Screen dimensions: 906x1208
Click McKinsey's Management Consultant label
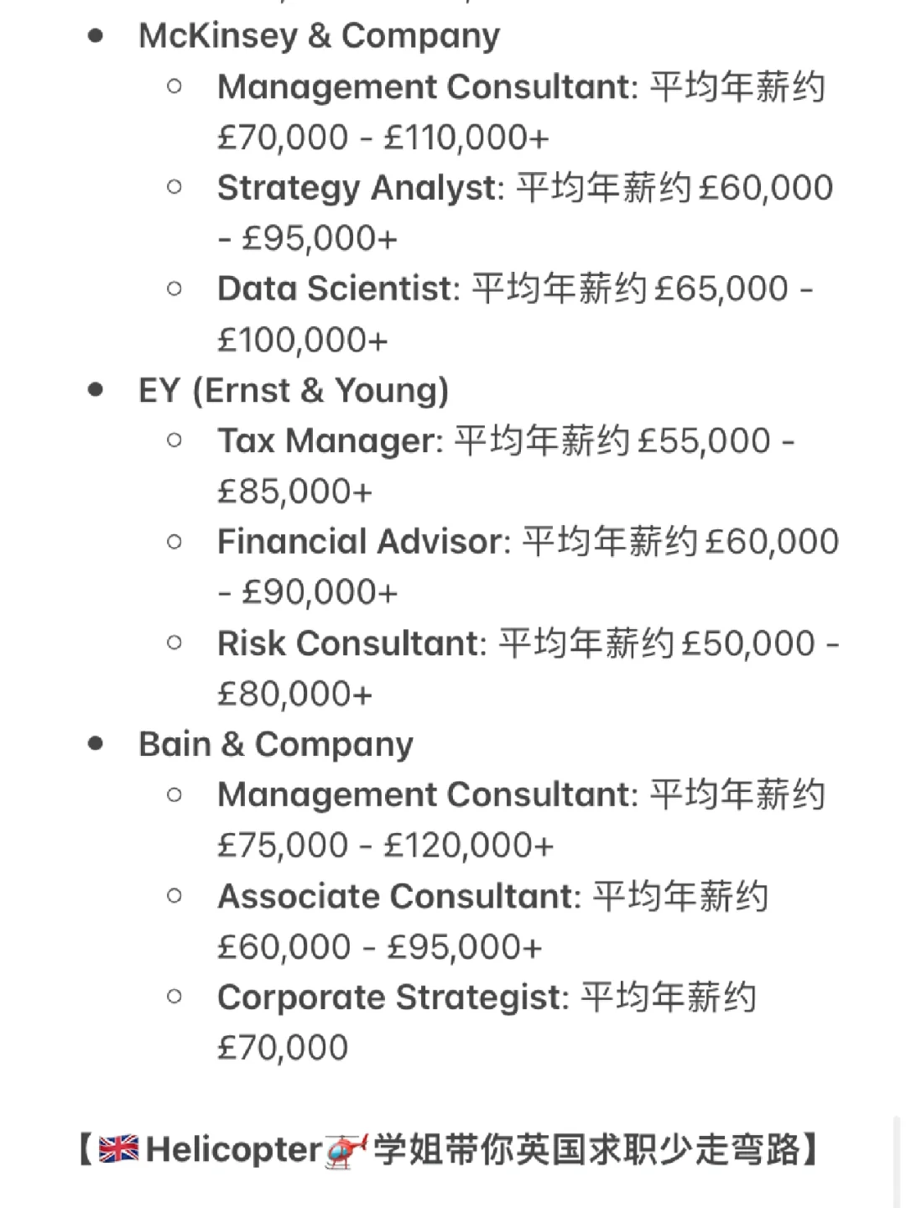click(428, 87)
